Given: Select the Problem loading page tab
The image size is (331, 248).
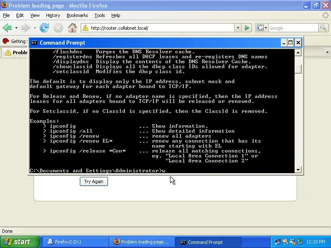Looking at the screenshot, I should click(x=15, y=52).
